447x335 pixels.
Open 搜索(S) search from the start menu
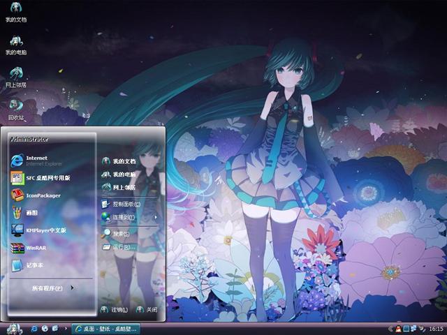[x=115, y=234]
